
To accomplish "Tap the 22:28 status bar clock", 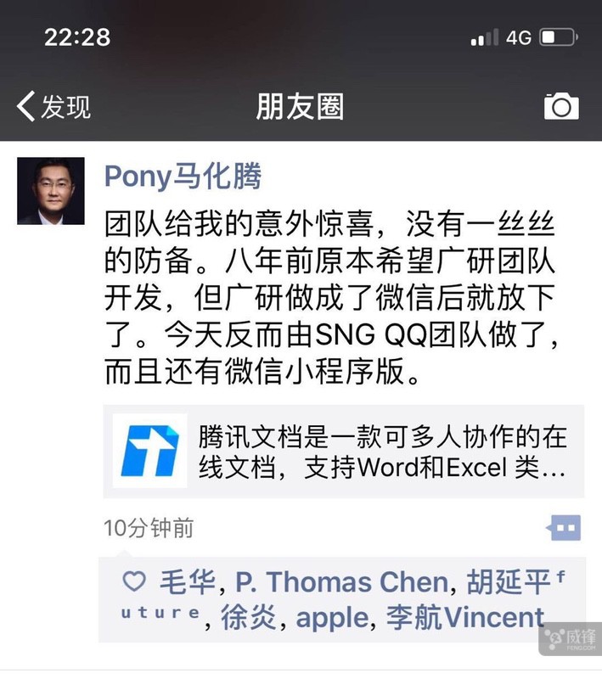I will coord(77,37).
